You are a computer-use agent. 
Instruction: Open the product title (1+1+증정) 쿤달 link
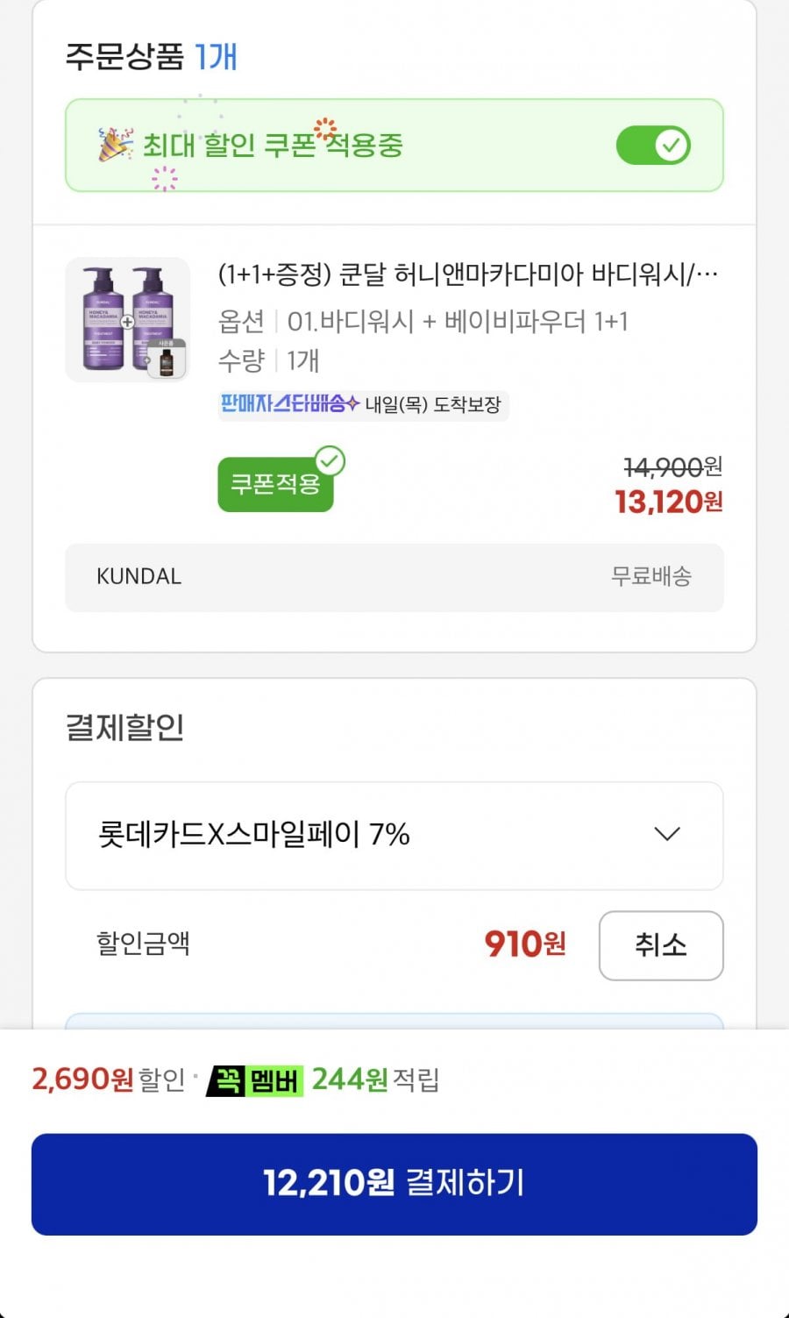(468, 274)
